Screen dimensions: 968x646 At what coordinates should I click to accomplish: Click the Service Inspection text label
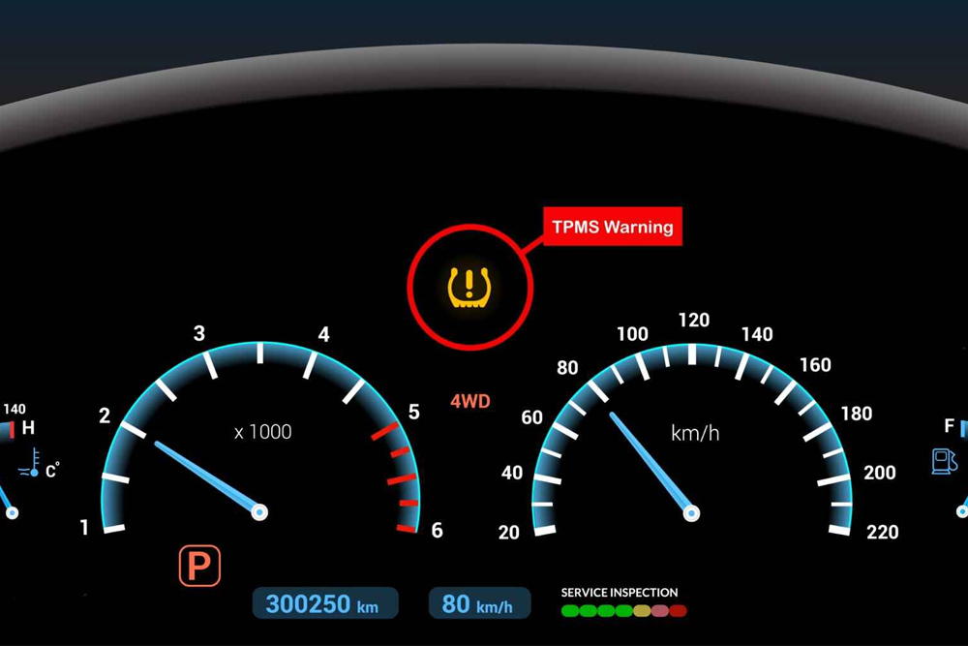coord(620,592)
